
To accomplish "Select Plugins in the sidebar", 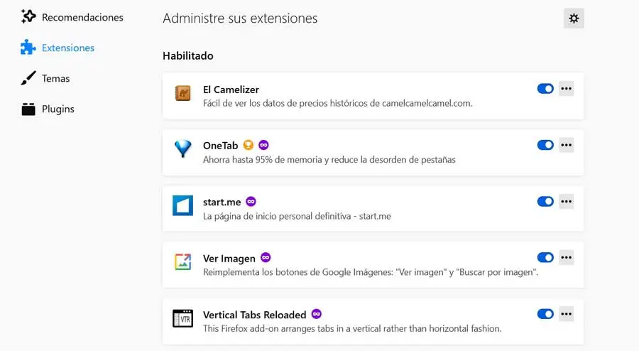I will click(58, 109).
